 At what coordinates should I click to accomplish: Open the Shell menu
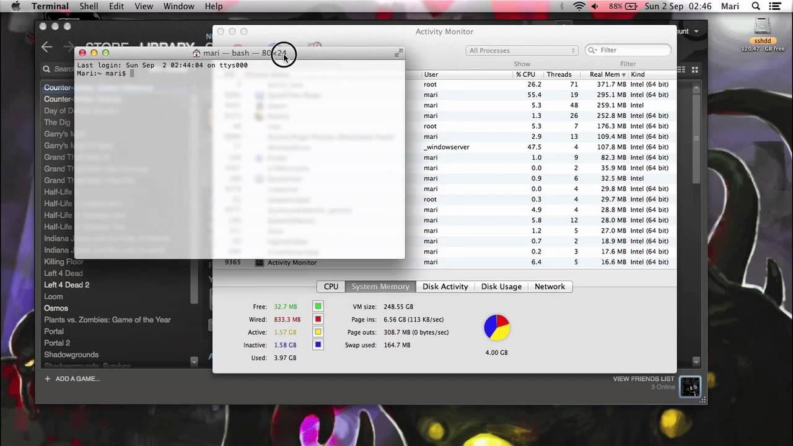click(89, 6)
